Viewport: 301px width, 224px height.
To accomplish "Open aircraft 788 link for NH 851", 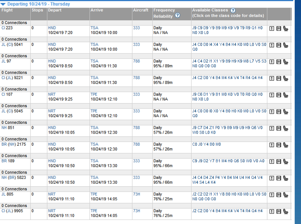I will (x=137, y=128).
